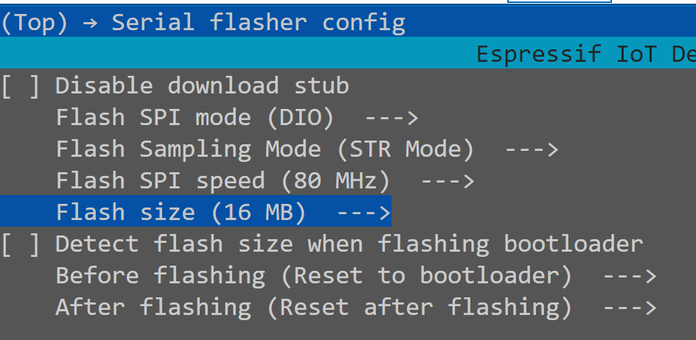Click the Detect flash size label text

click(x=349, y=244)
